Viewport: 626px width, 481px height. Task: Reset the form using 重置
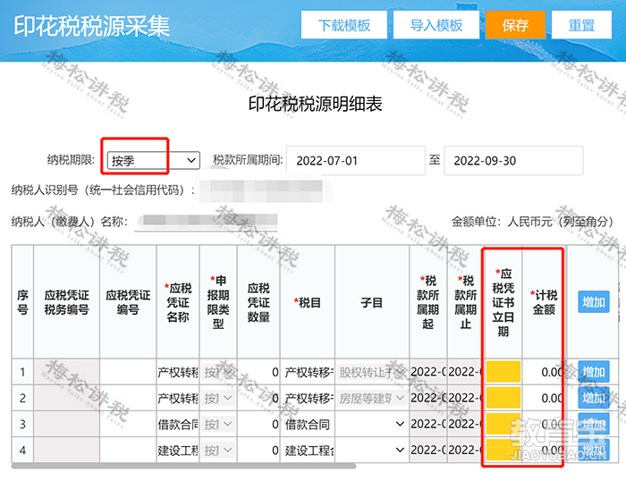coord(581,25)
